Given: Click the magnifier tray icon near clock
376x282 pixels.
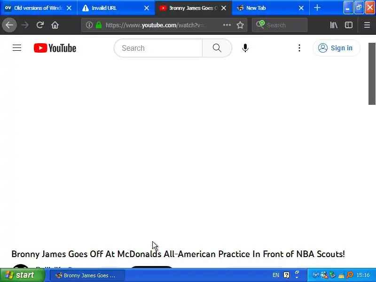Looking at the screenshot, I should coord(350,274).
